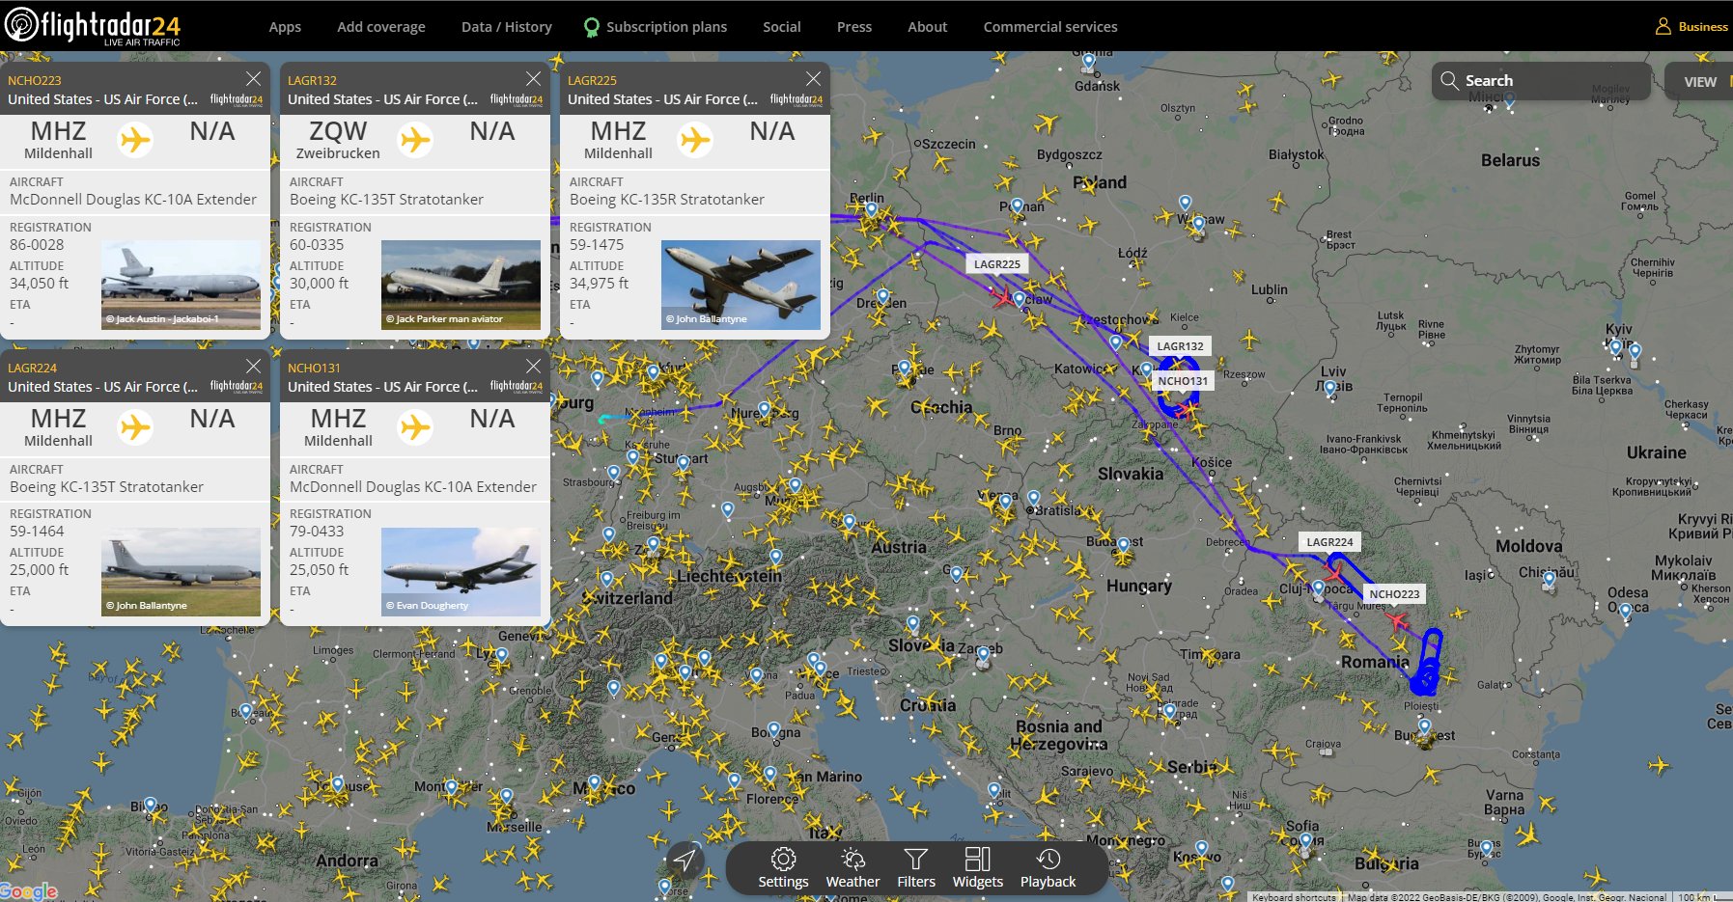The height and width of the screenshot is (902, 1733).
Task: Click Keyboard shortcuts link on map footer
Action: (x=1294, y=897)
